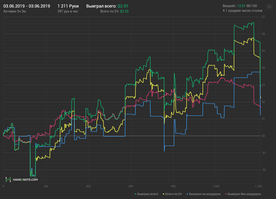The height and width of the screenshot is (199, 276).
Task: Click the '1 211 Руки' hands count
Action: (68, 6)
